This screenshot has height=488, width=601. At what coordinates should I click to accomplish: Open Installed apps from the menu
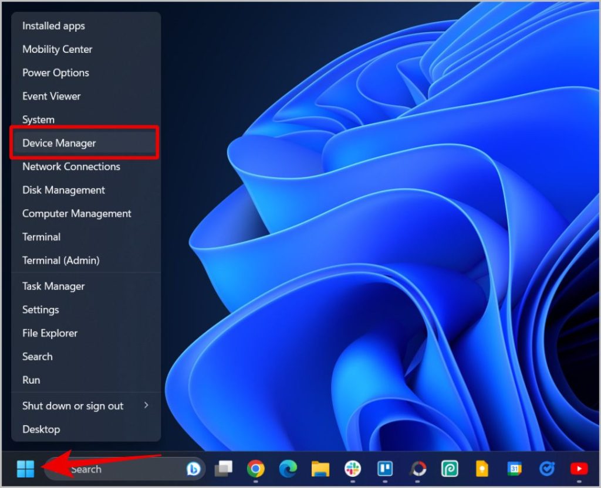click(x=86, y=26)
